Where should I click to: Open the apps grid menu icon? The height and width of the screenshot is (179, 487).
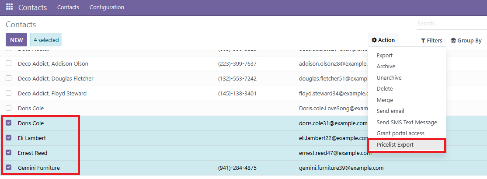click(9, 7)
